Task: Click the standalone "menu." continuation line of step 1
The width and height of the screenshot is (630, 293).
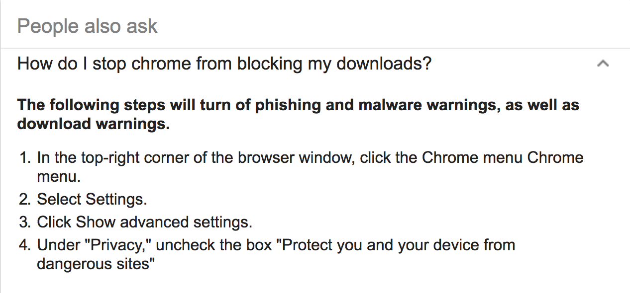Action: pos(59,176)
